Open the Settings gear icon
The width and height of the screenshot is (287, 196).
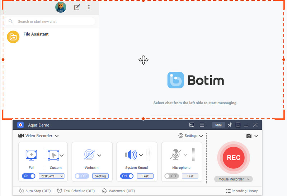click(181, 136)
